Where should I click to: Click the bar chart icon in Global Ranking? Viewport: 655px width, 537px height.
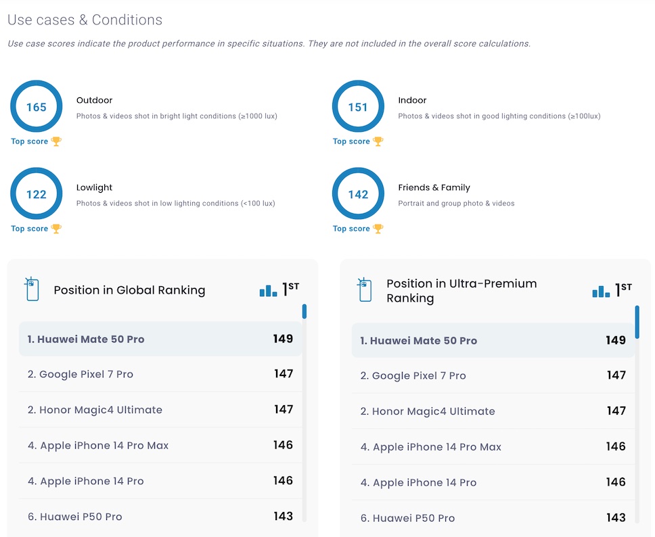point(269,290)
